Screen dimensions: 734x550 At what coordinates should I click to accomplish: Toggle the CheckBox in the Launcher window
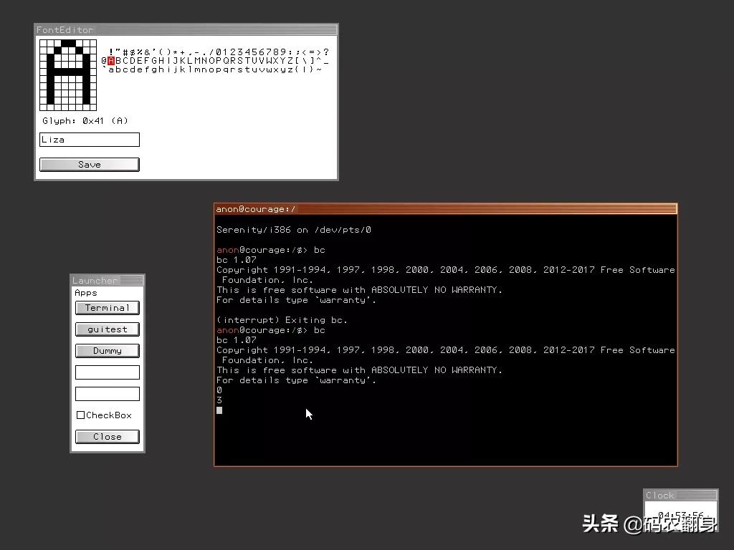81,415
